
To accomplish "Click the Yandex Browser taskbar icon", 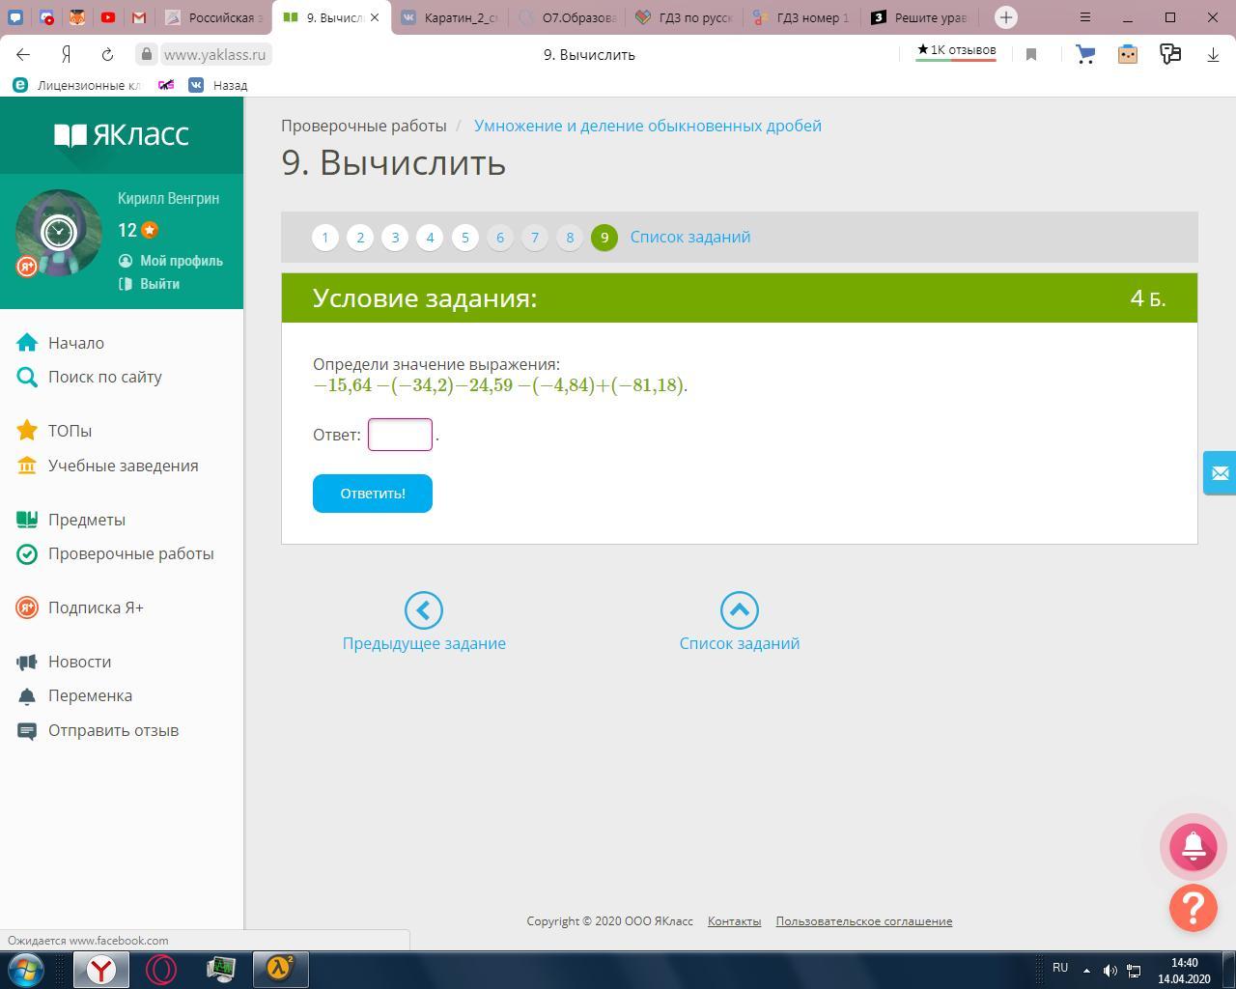I will click(x=101, y=969).
